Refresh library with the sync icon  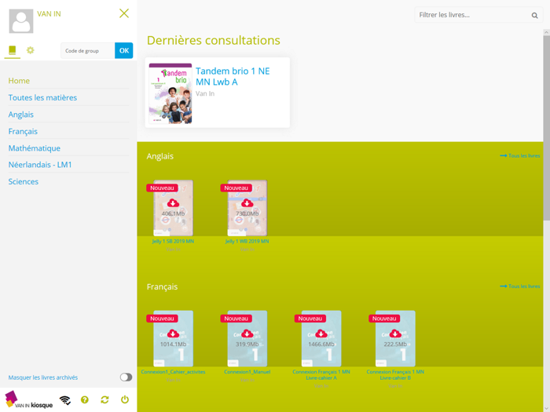104,399
